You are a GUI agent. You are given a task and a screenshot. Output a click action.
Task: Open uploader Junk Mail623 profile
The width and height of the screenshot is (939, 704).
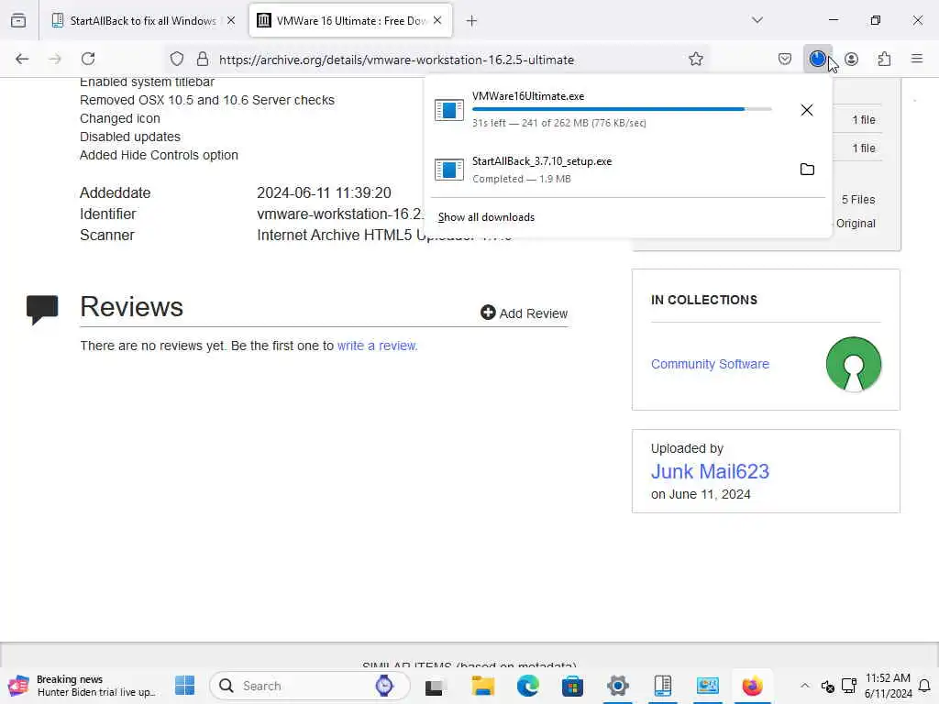[x=710, y=472]
